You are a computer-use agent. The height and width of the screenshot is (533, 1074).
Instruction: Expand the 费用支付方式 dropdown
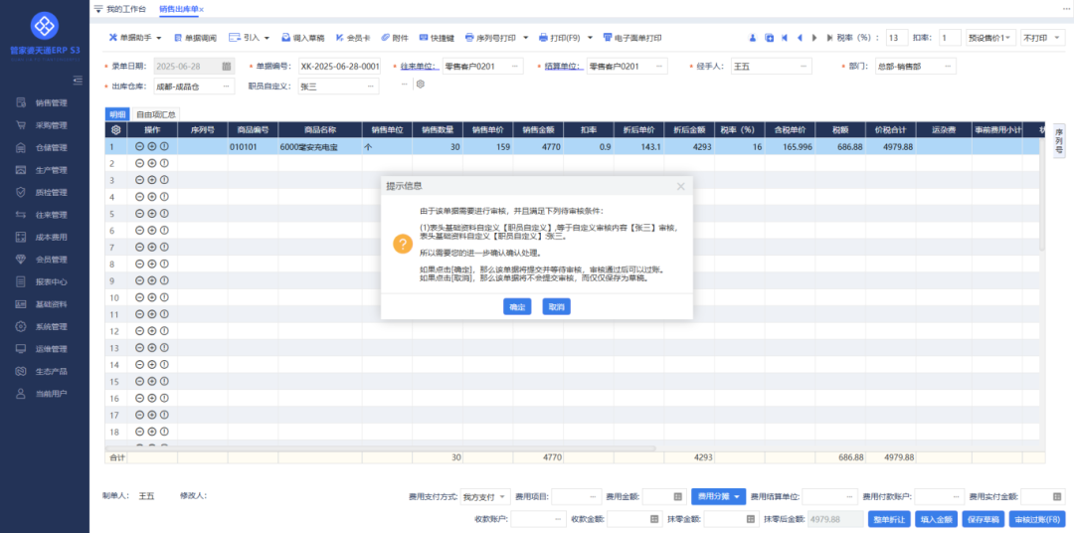[x=503, y=496]
